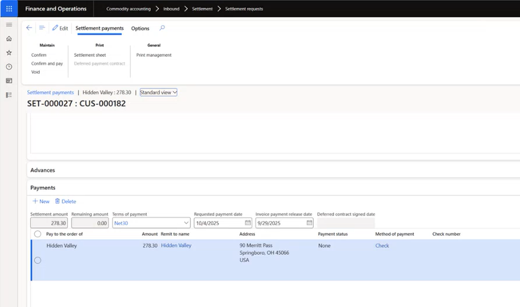Collapse the Advances section
520x307 pixels.
(43, 170)
